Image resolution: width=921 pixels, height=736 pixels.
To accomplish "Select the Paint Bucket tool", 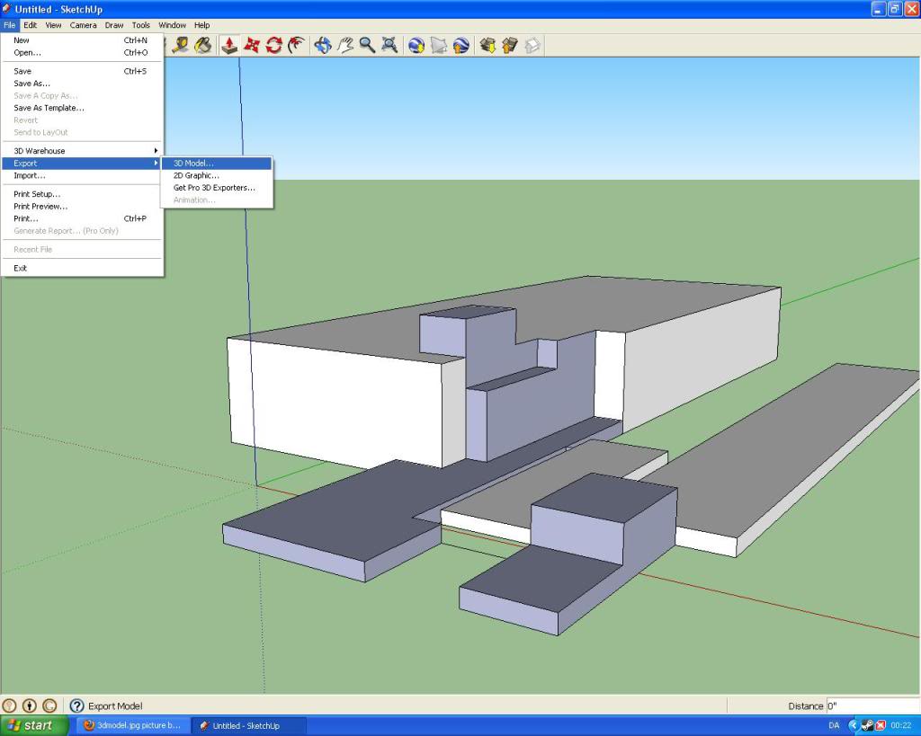I will pos(203,45).
